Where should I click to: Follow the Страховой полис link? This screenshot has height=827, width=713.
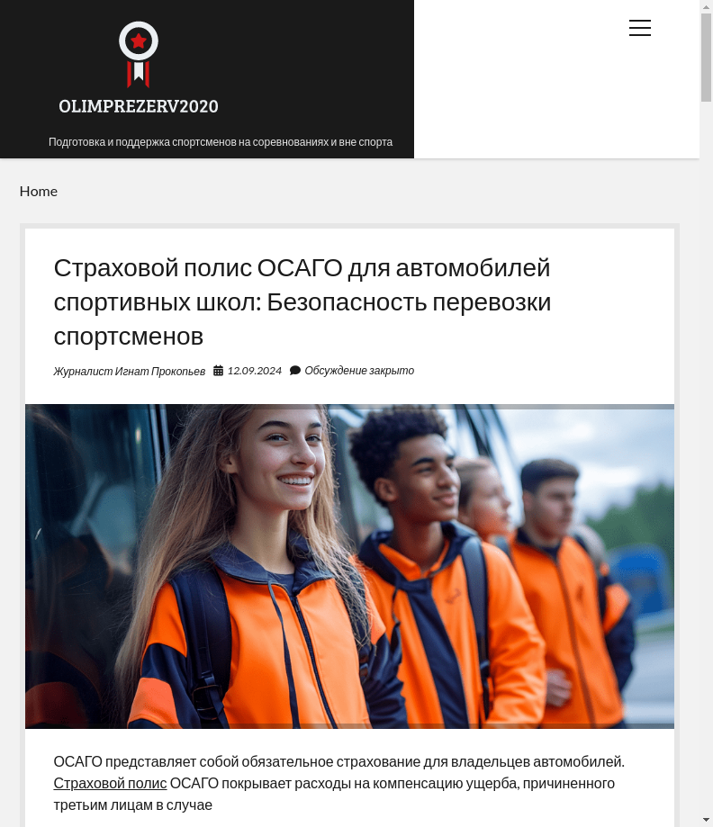pyautogui.click(x=110, y=783)
